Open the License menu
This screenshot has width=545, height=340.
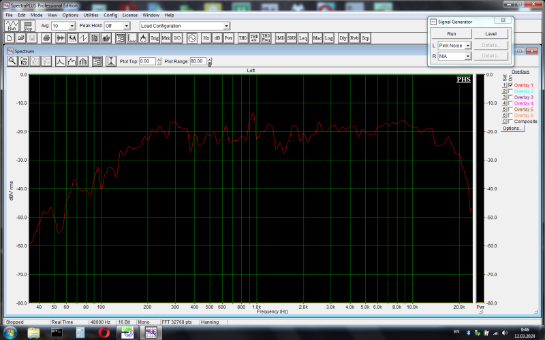click(130, 15)
